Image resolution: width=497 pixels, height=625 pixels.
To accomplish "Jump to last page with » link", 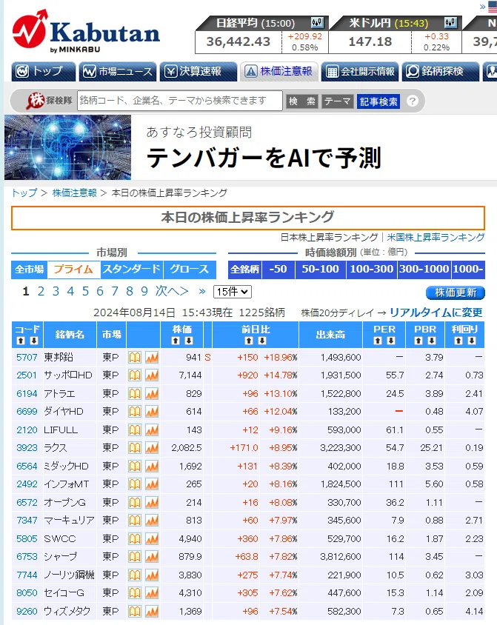I will (202, 291).
